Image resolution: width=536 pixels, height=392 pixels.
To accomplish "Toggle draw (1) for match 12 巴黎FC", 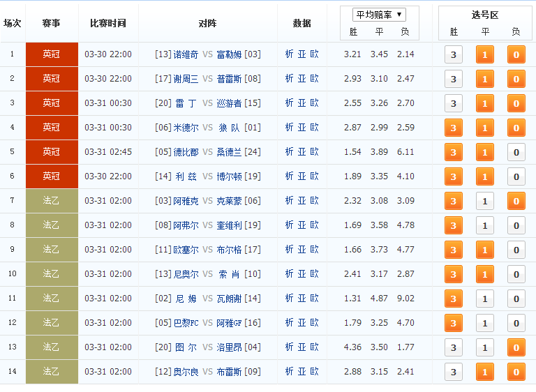I will [485, 323].
